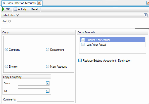
Task: Select the GL Copy Chart of Accounts tab
Action: (x=19, y=3)
